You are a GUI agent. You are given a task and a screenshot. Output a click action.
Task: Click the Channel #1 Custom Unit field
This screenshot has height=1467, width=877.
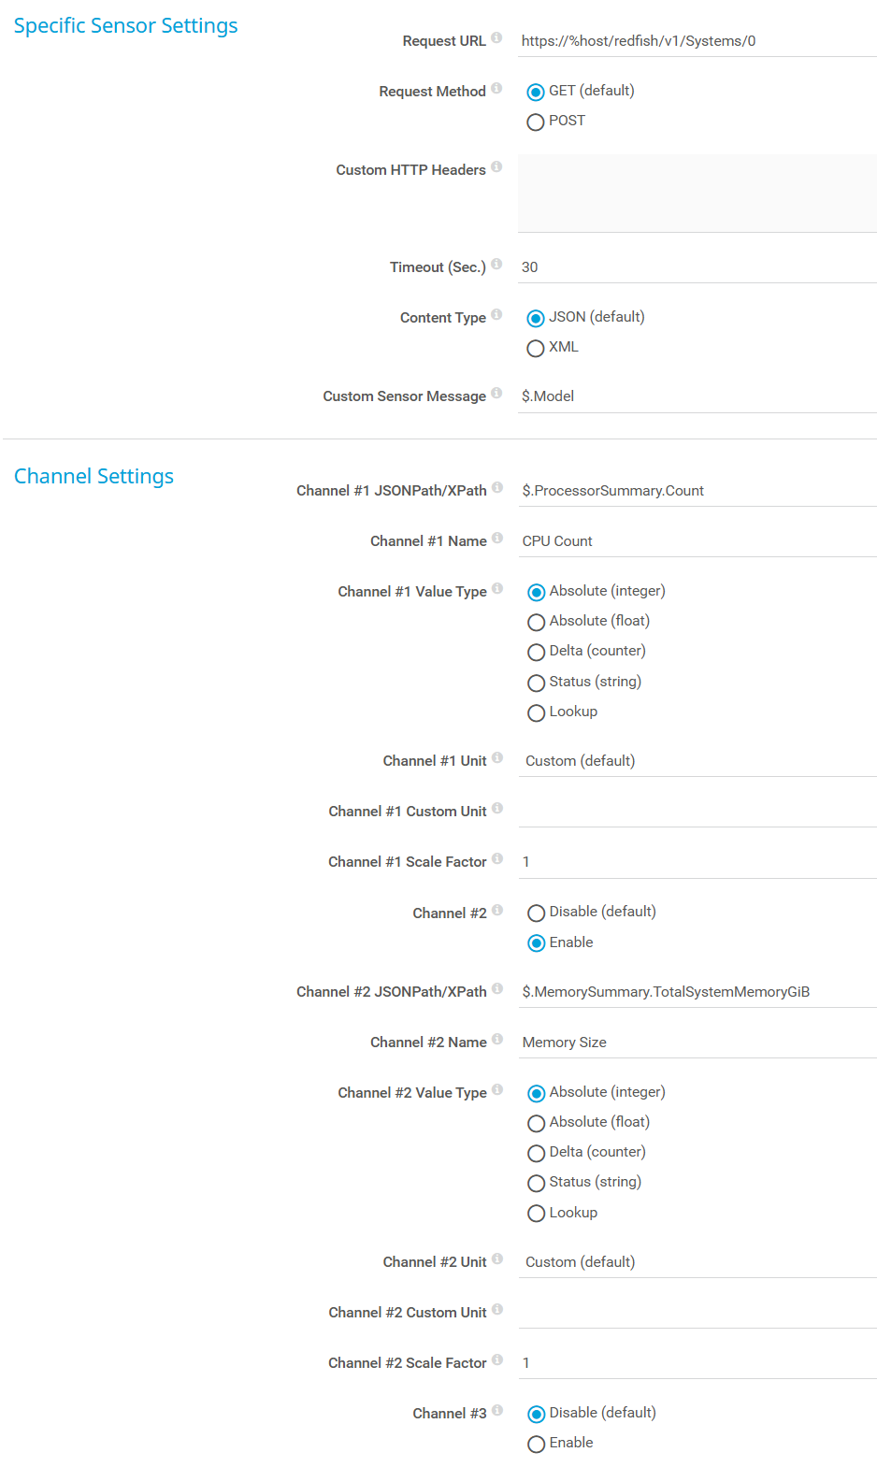(697, 812)
